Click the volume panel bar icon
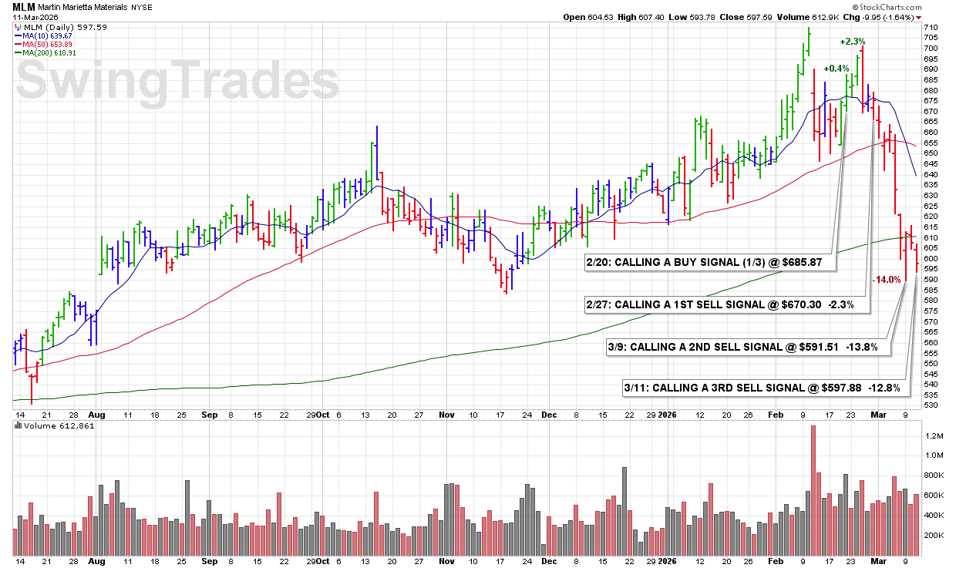956x568 pixels. (18, 425)
